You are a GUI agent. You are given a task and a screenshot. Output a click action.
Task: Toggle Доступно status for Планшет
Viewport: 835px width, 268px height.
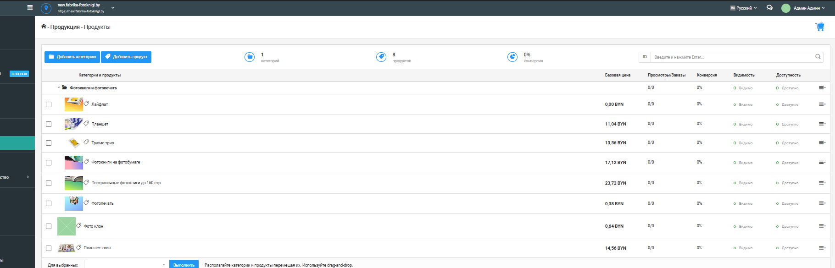(x=787, y=124)
